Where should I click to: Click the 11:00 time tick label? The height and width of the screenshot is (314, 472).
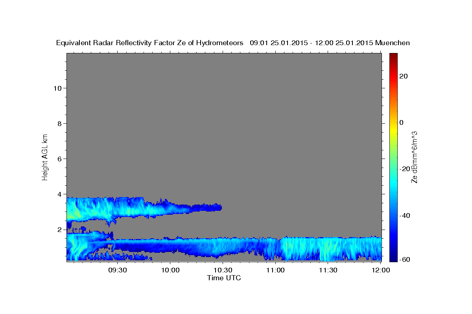click(x=275, y=270)
